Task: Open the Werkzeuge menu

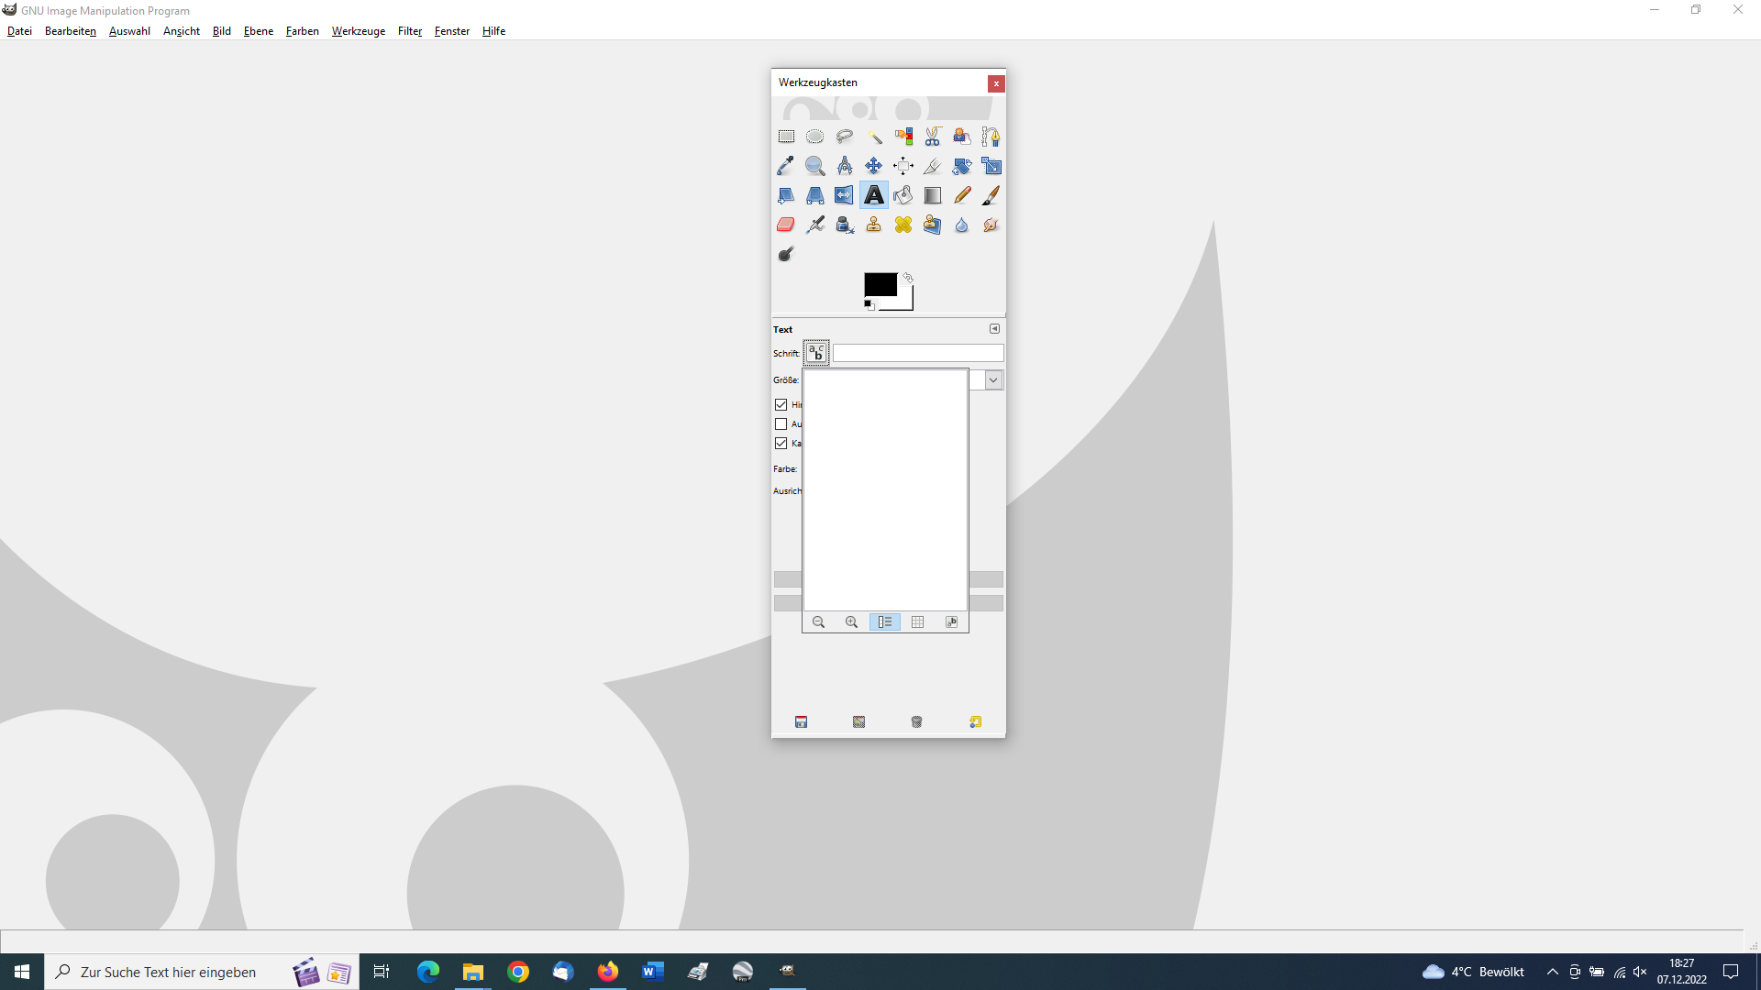Action: [358, 31]
